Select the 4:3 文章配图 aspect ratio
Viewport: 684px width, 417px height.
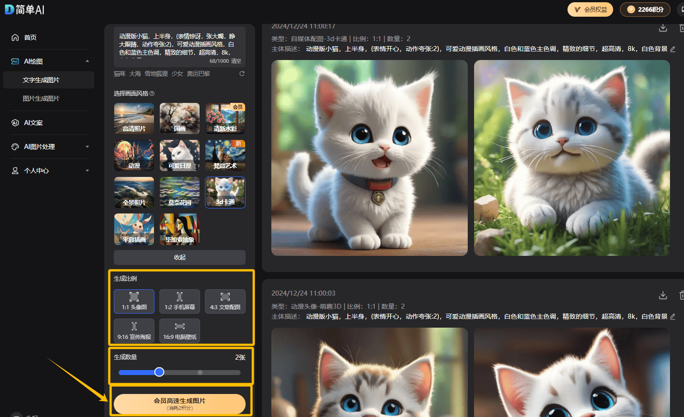pos(225,301)
